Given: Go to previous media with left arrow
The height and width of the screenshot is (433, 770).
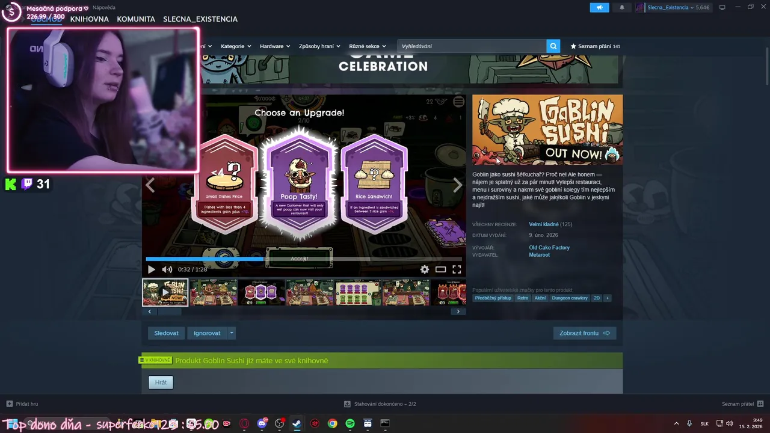Looking at the screenshot, I should (x=150, y=185).
